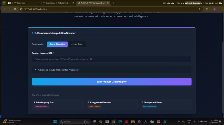Open the volume speaker tray icon
Viewport: 224px width, 125px height.
[x=198, y=122]
